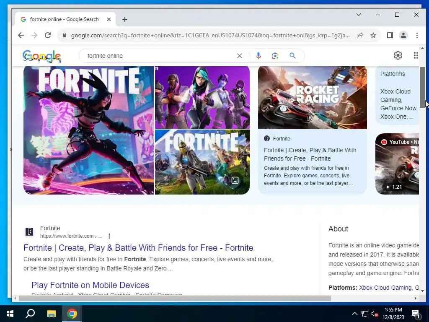This screenshot has height=322, width=429.
Task: Click the Google holiday logo
Action: (x=41, y=56)
